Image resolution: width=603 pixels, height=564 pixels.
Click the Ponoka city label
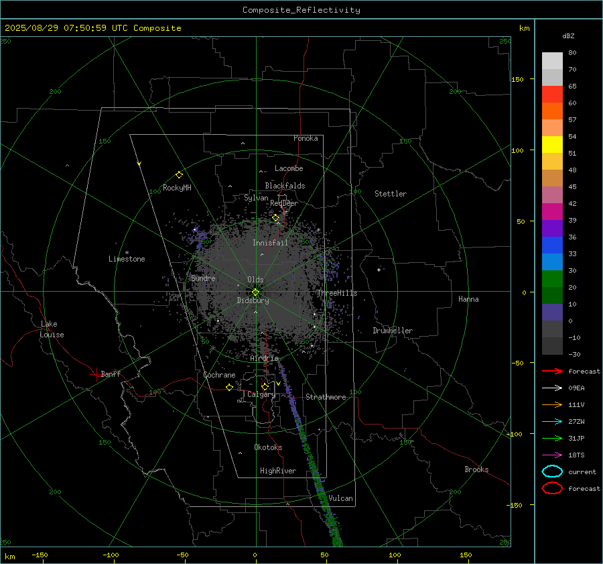coord(306,138)
